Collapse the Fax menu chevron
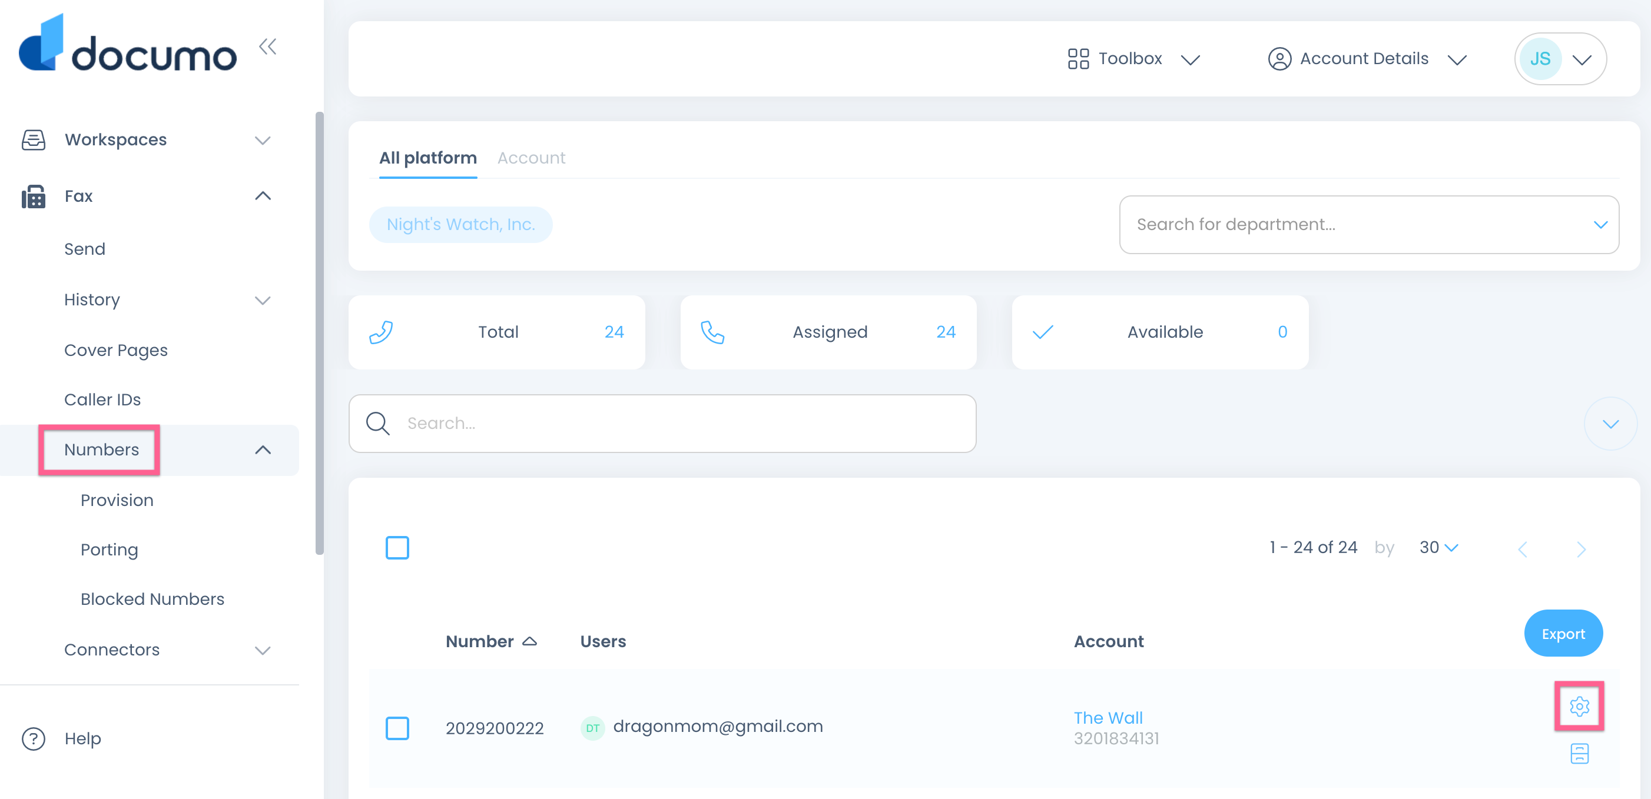Image resolution: width=1651 pixels, height=799 pixels. pyautogui.click(x=263, y=196)
